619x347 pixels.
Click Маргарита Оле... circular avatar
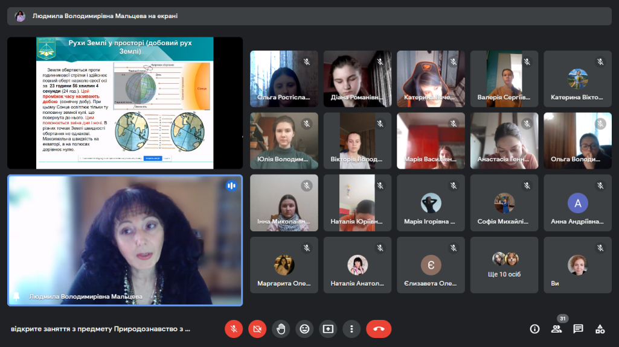(284, 265)
